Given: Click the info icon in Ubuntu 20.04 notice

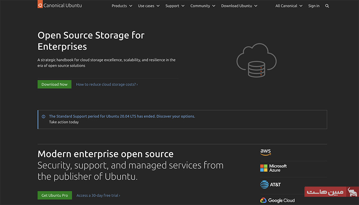Looking at the screenshot, I should (x=43, y=116).
